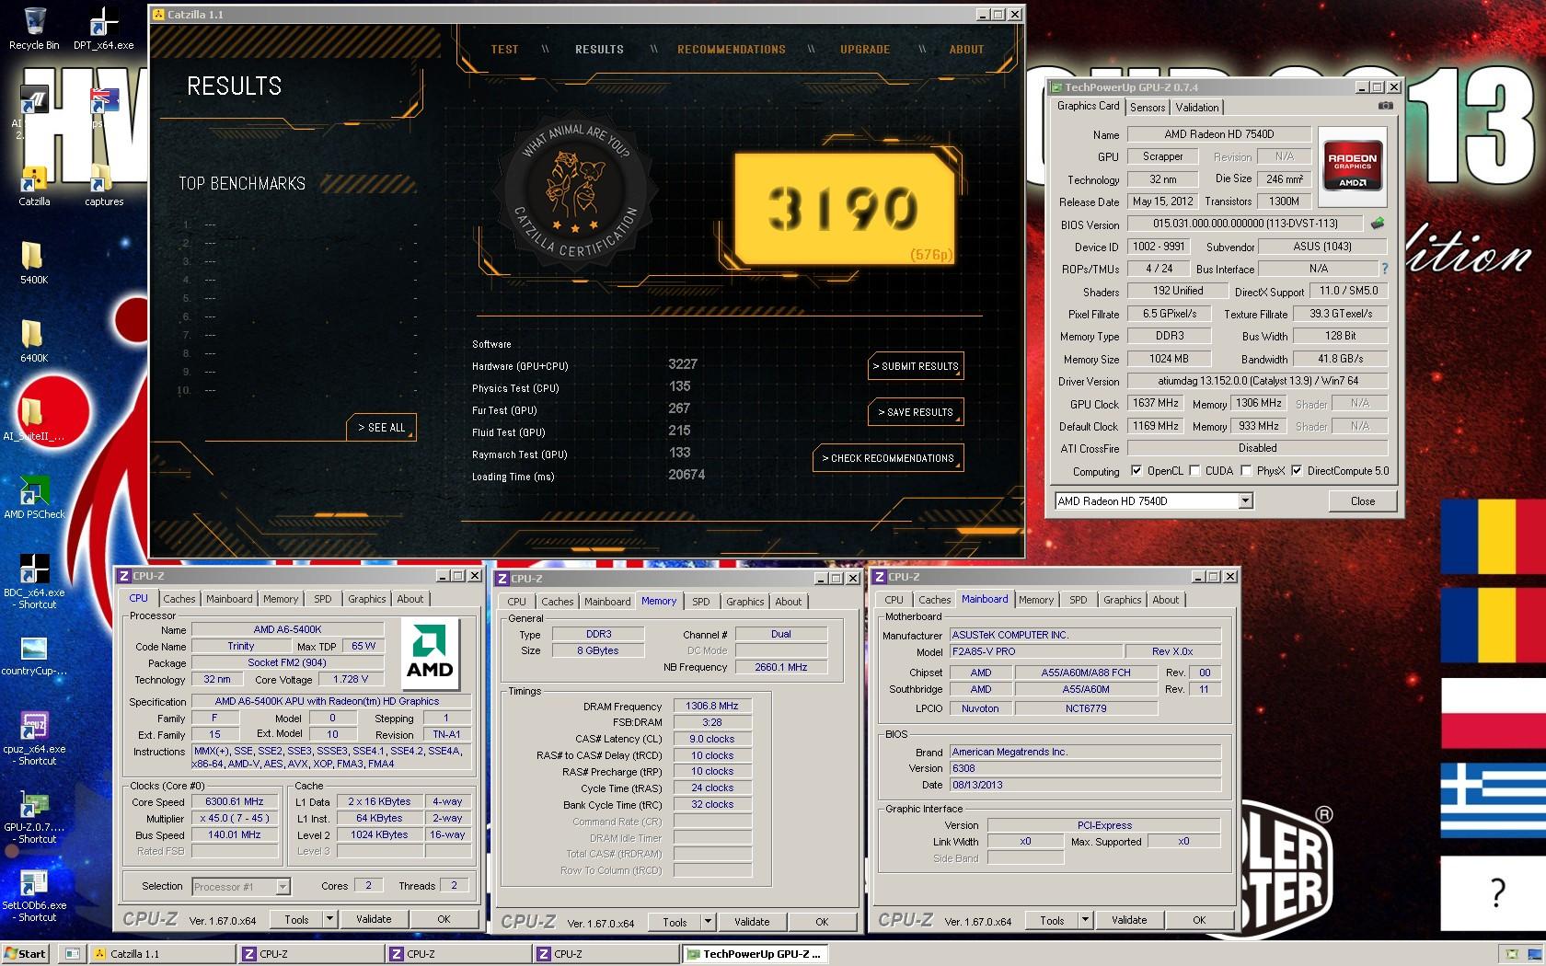Click the GPU-Z BIOS save chip icon
Image resolution: width=1546 pixels, height=966 pixels.
coord(1378,224)
